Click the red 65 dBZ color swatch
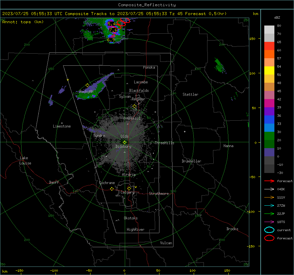The image size is (294, 275). pyautogui.click(x=269, y=46)
